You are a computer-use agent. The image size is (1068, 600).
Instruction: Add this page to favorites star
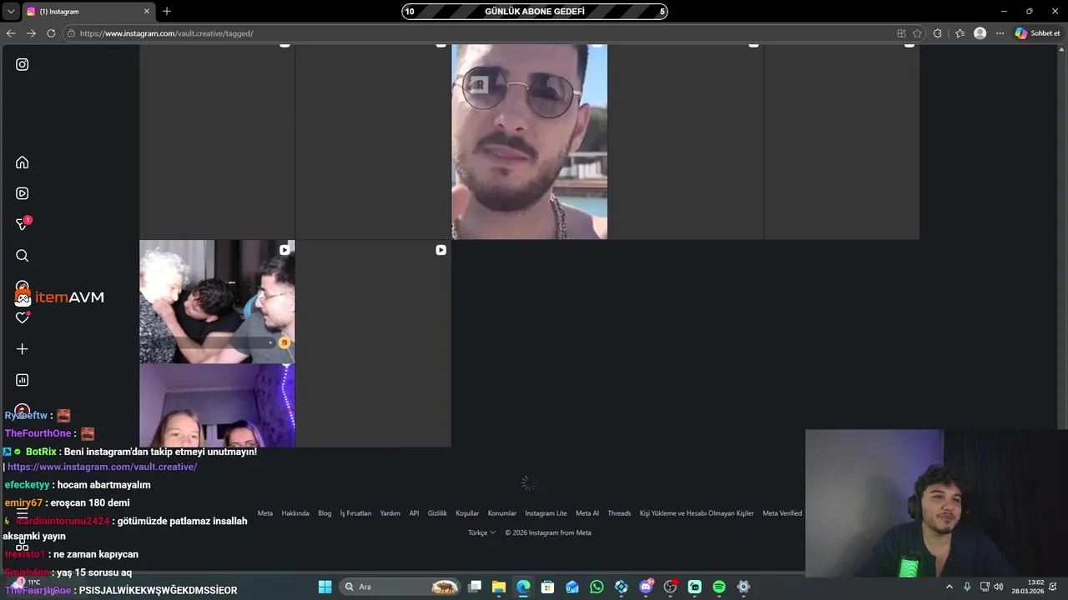(917, 33)
